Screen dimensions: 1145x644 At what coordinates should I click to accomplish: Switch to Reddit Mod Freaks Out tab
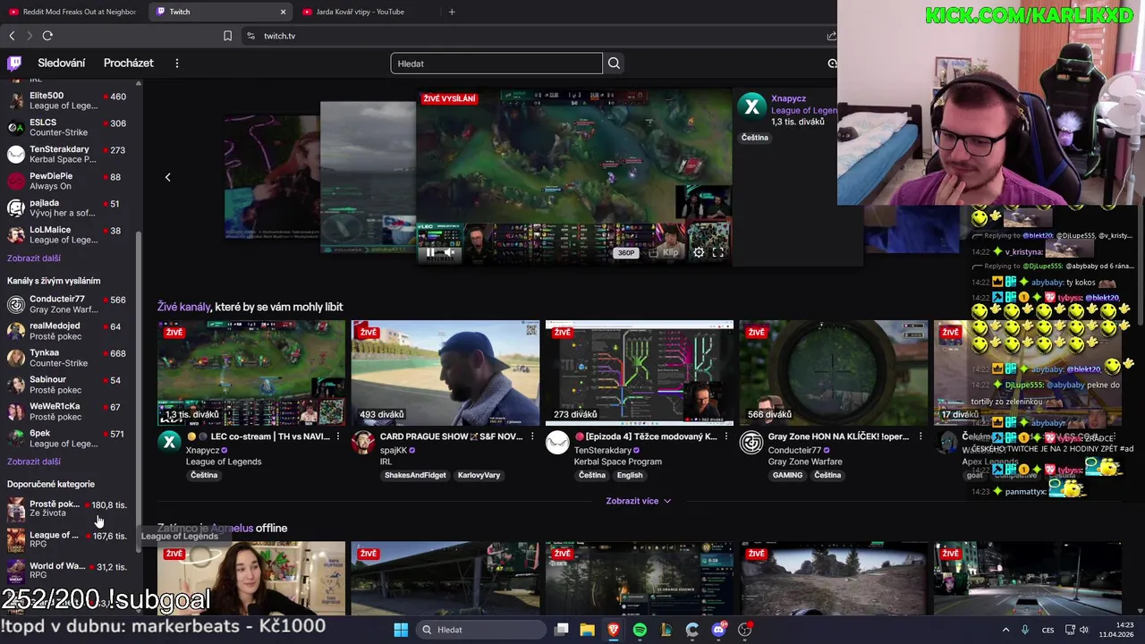72,12
